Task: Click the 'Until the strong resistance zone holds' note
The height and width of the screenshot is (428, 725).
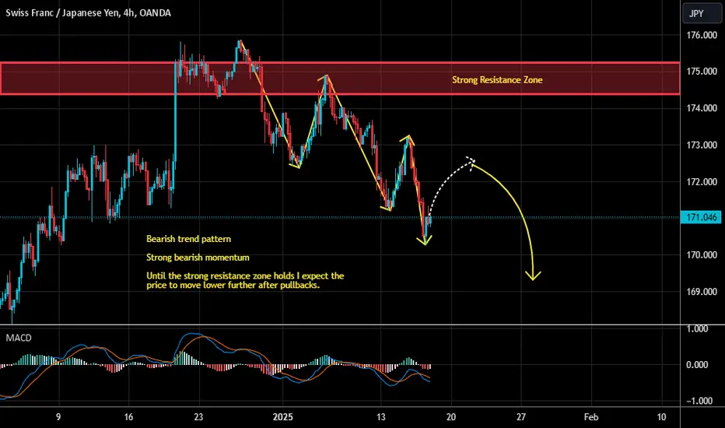Action: pos(245,280)
